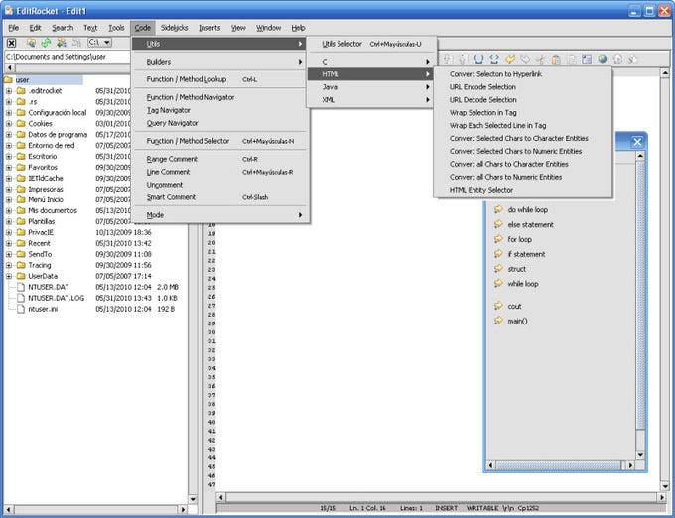Choose Convert all Chars to Numeric Entities
This screenshot has height=518, width=675.
pyautogui.click(x=522, y=177)
